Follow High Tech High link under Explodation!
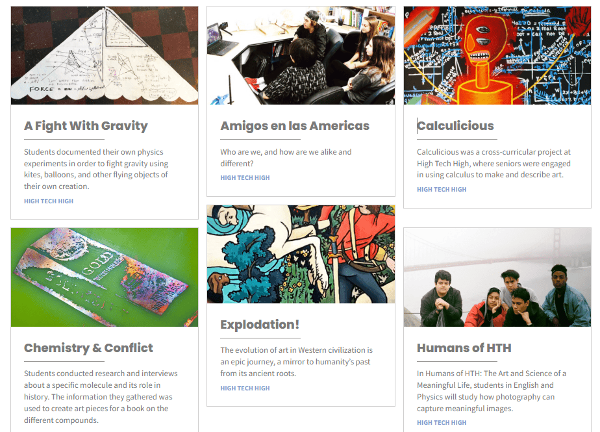Image resolution: width=600 pixels, height=432 pixels. pos(245,388)
